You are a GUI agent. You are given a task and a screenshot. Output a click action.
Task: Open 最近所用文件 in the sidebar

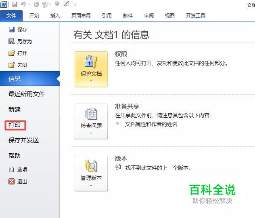point(27,94)
